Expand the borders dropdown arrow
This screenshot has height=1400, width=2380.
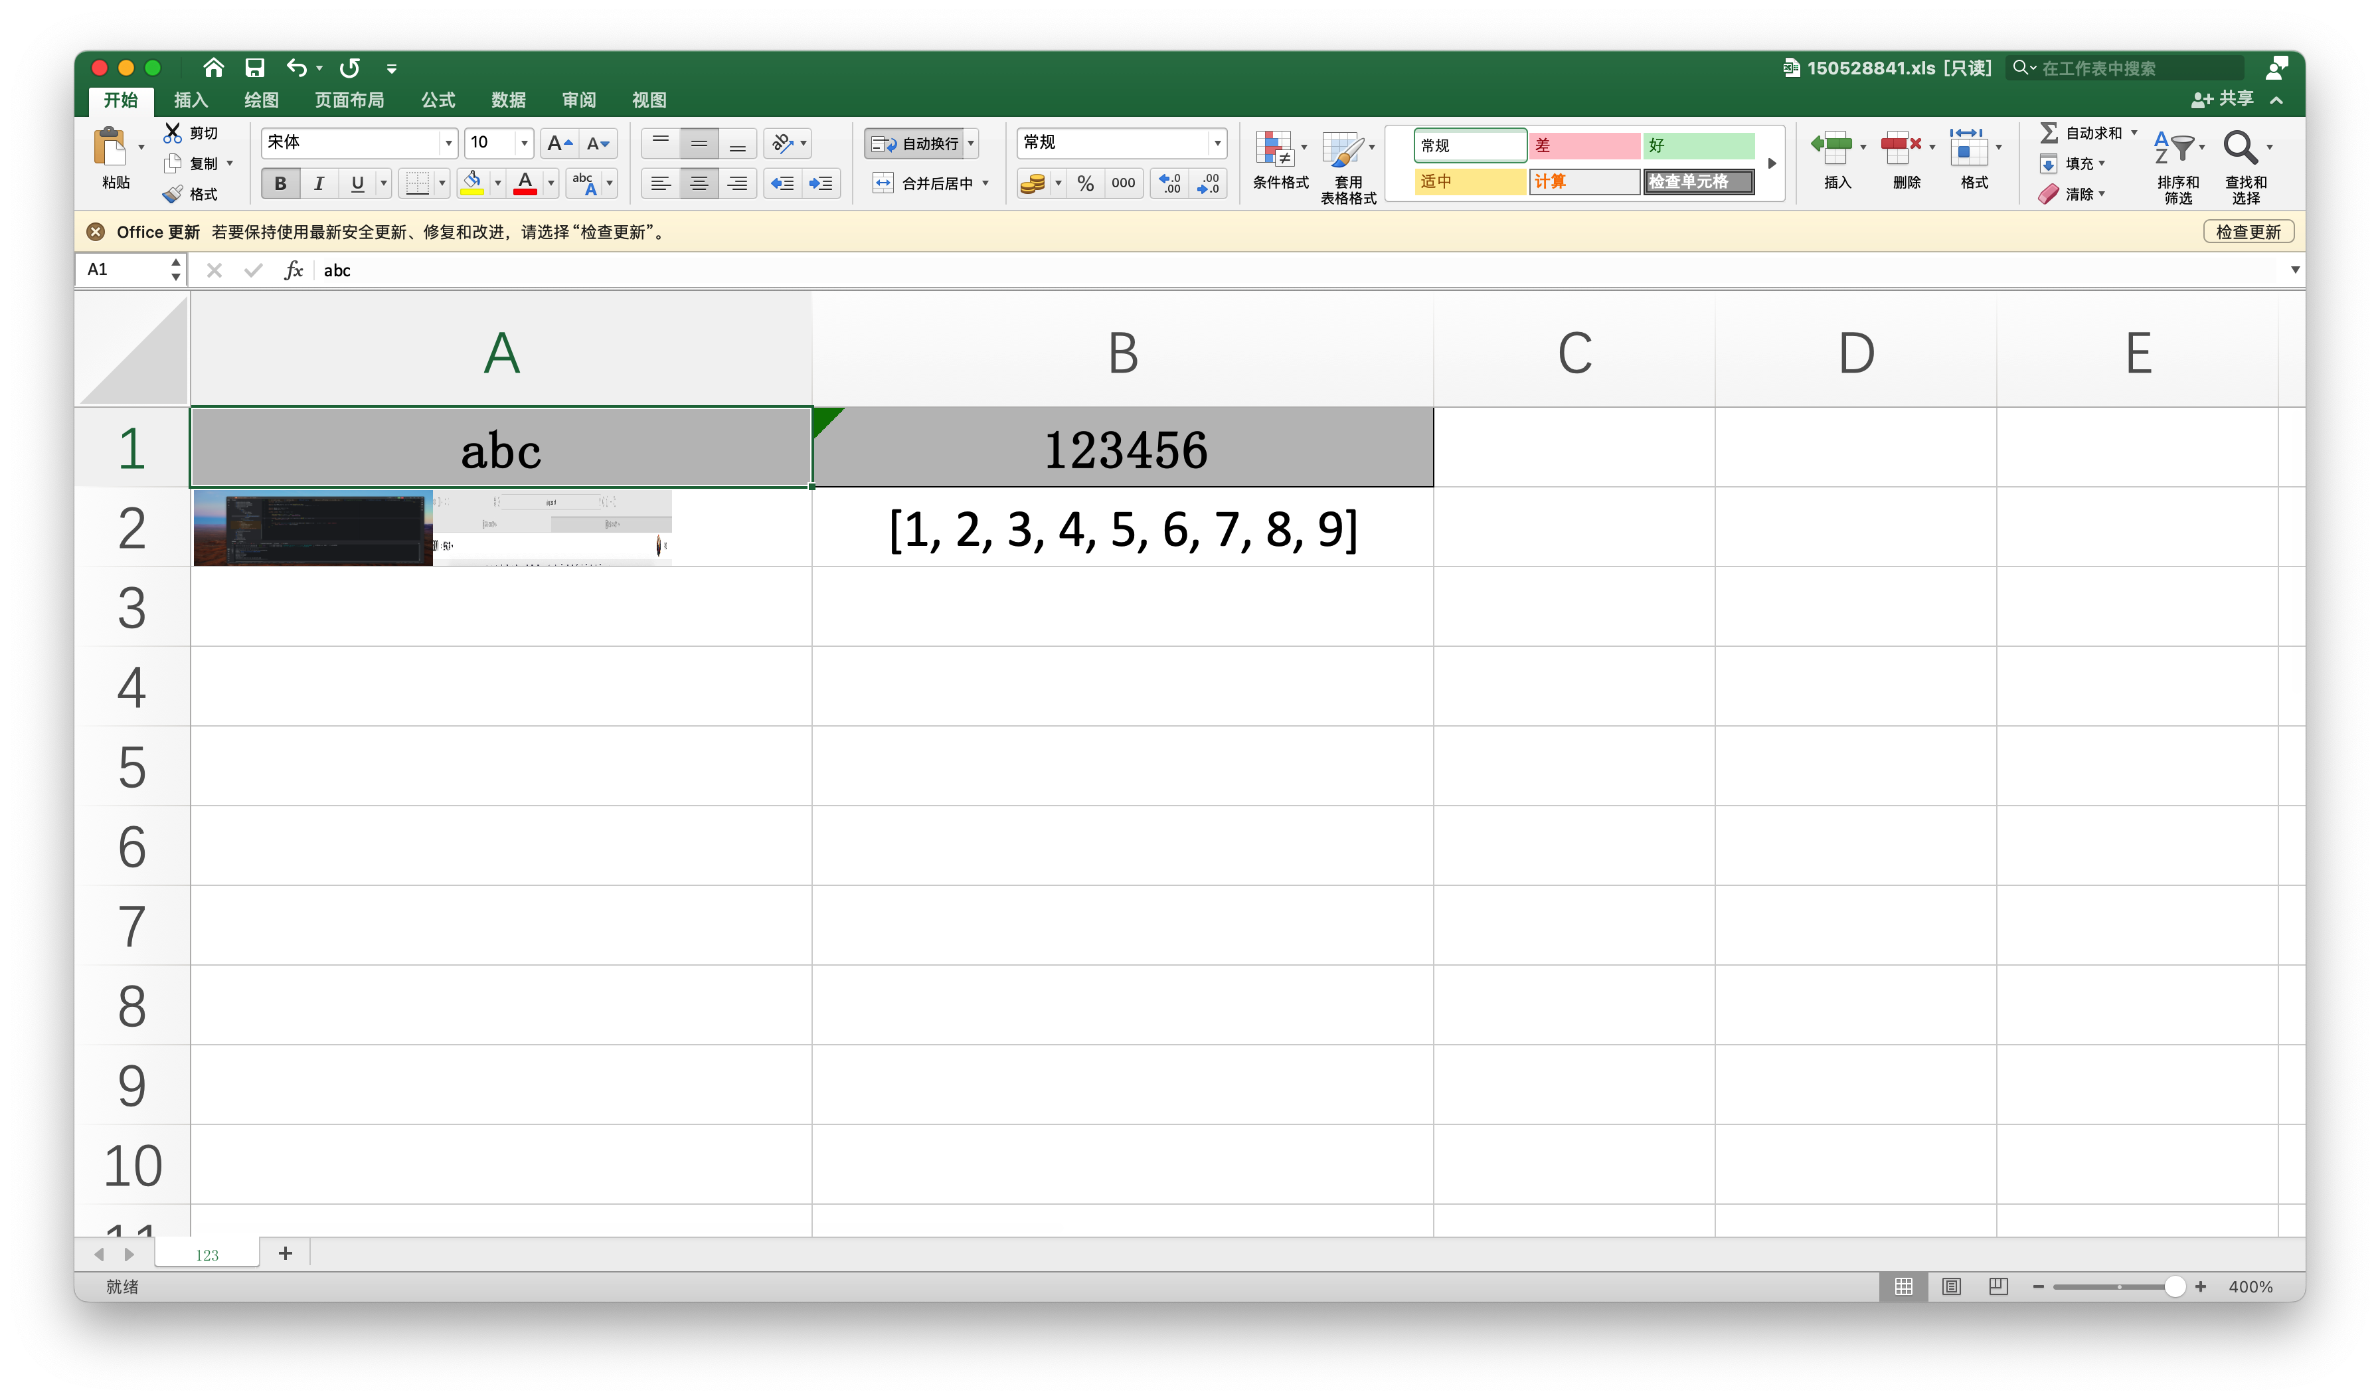point(441,183)
